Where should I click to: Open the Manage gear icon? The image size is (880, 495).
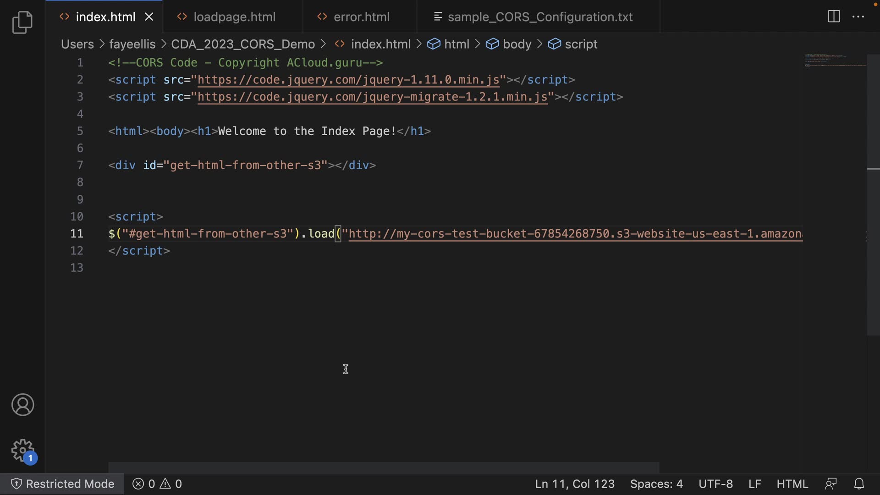(x=22, y=451)
